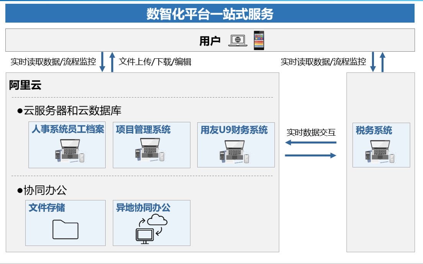Screen dimensions: 423x264
Task: Click the down arrow above the 税务系统 panel
Action: pos(373,62)
